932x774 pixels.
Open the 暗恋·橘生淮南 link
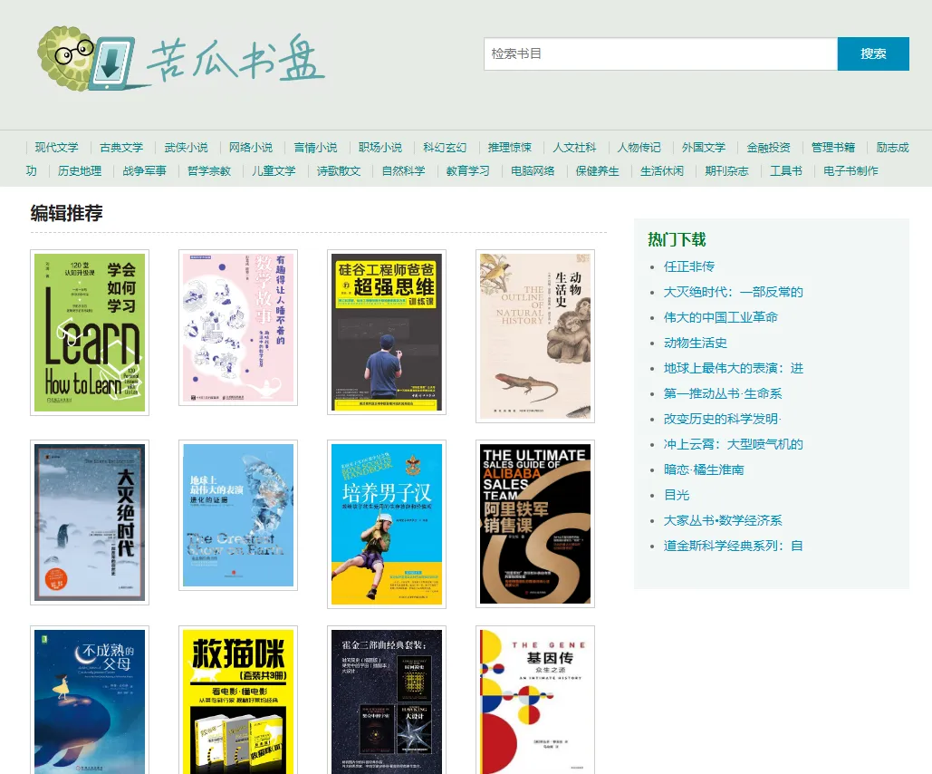tap(704, 469)
